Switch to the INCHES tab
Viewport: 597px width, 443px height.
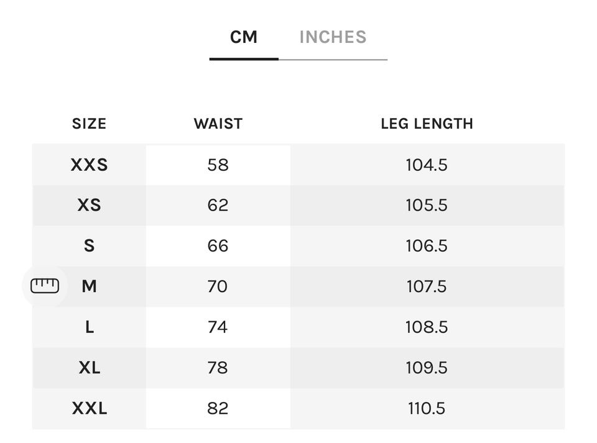[x=333, y=37]
